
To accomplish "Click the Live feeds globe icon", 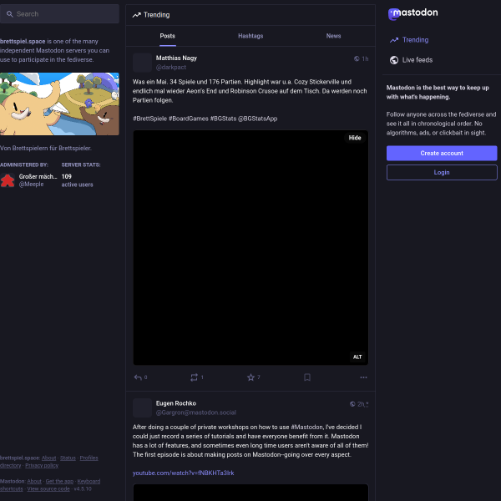I will 394,60.
